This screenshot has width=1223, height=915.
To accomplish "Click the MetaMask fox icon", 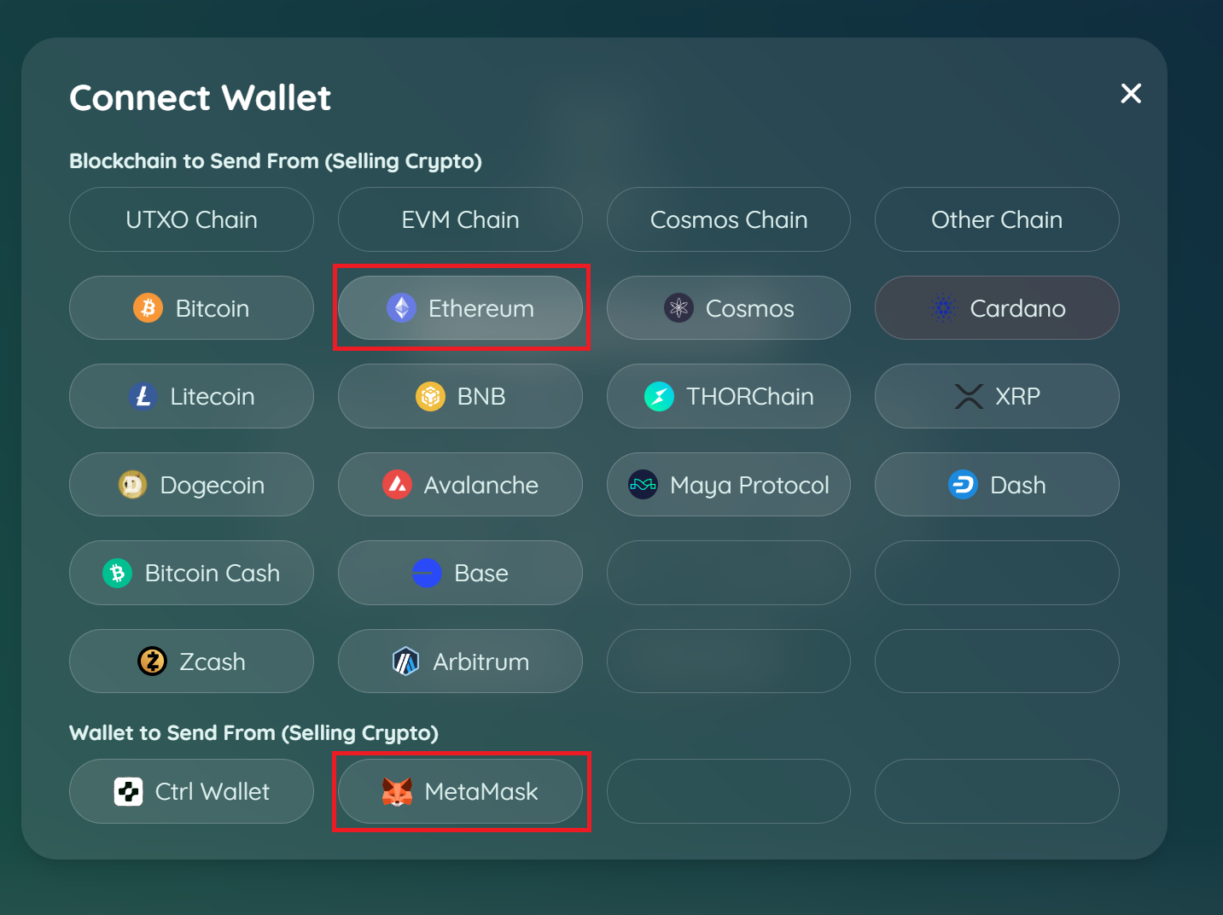I will click(397, 792).
